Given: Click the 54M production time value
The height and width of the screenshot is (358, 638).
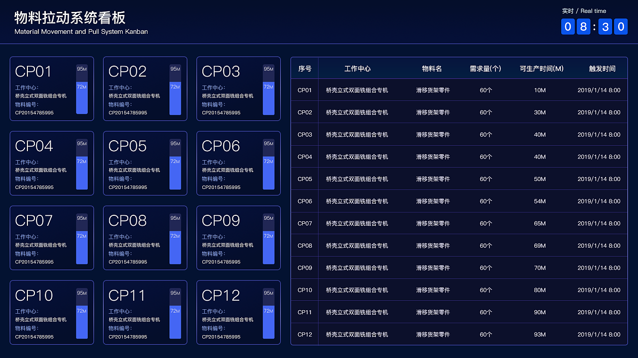Looking at the screenshot, I should pyautogui.click(x=540, y=201).
